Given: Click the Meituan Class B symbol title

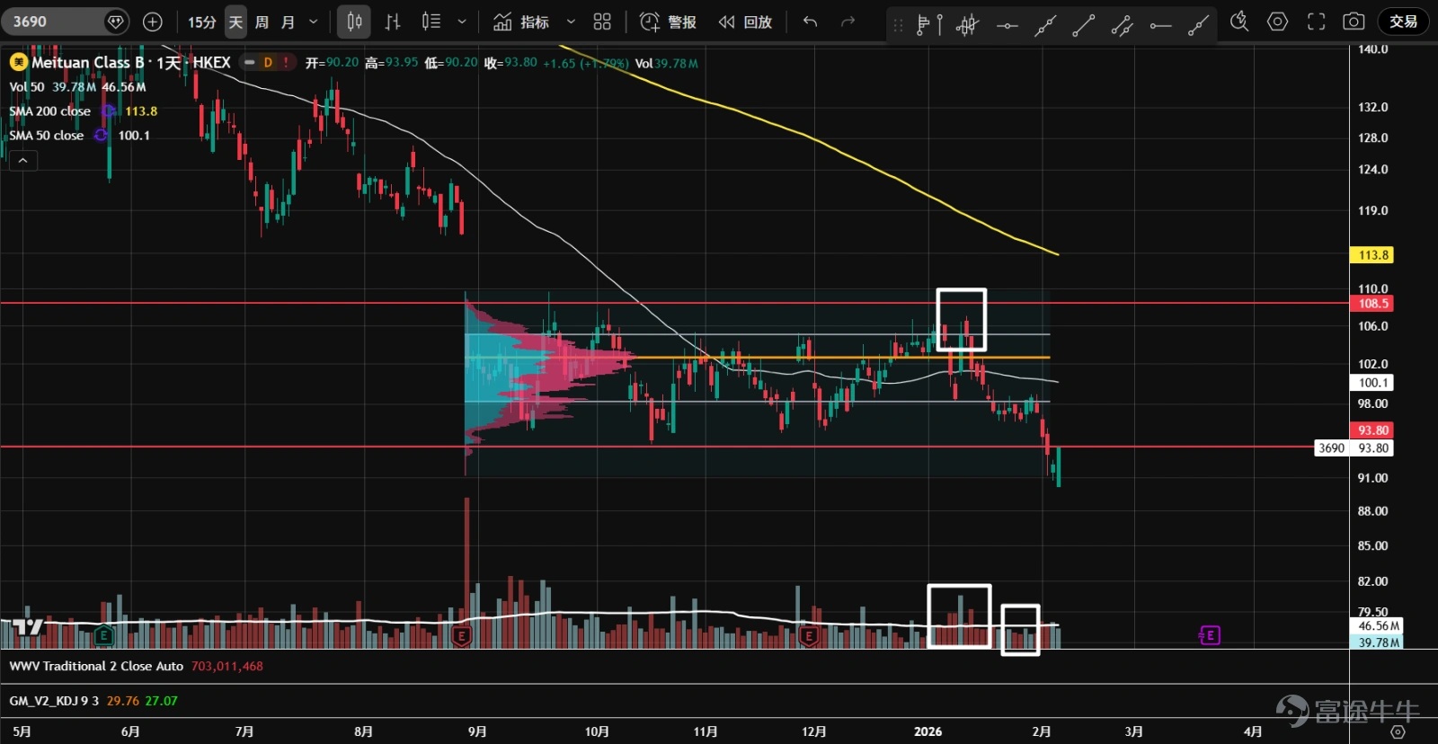Looking at the screenshot, I should click(x=131, y=62).
